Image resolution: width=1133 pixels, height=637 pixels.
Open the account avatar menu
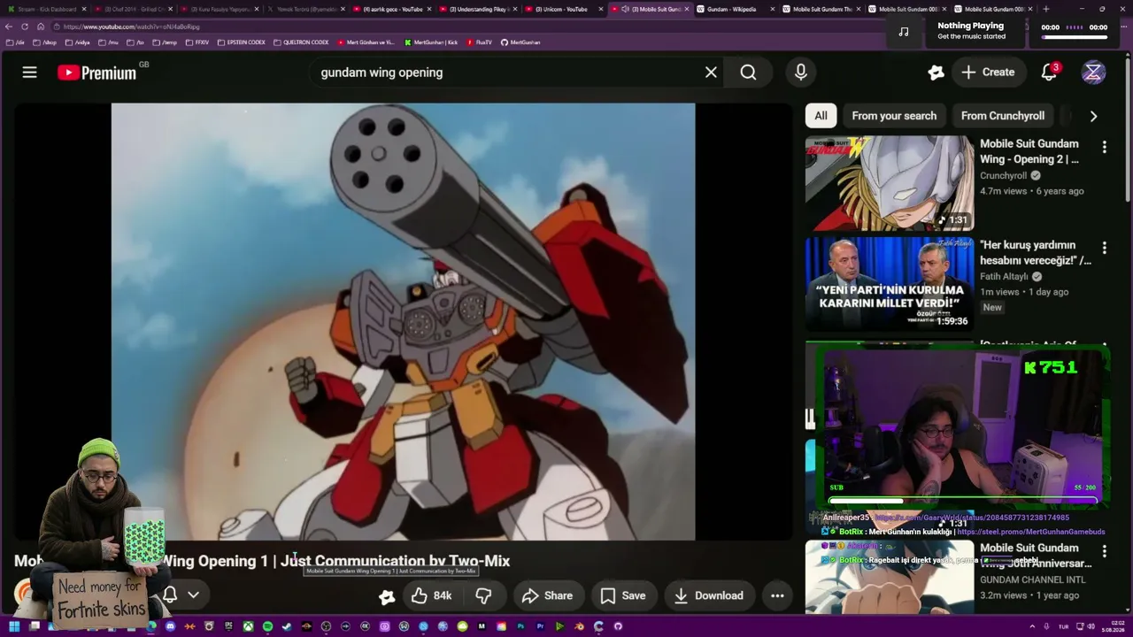(x=1093, y=73)
